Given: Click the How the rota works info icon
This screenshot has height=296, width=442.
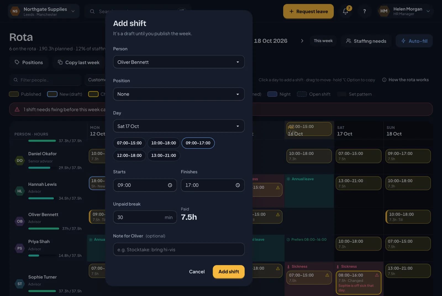Looking at the screenshot, I should [x=384, y=80].
